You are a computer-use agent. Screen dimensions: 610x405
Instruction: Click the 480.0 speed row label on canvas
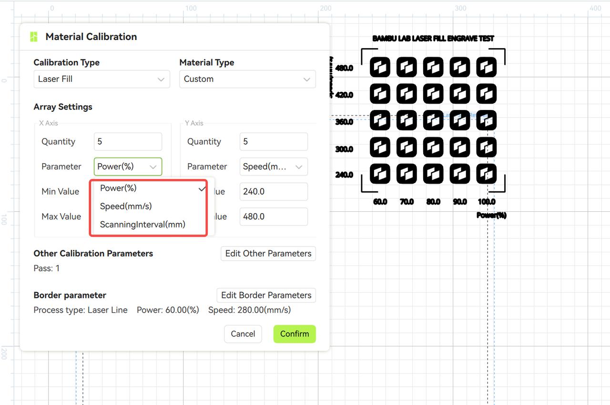344,68
